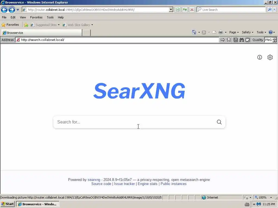Image resolution: width=278 pixels, height=208 pixels.
Task: Open the Safety dropdown menu
Action: click(248, 32)
